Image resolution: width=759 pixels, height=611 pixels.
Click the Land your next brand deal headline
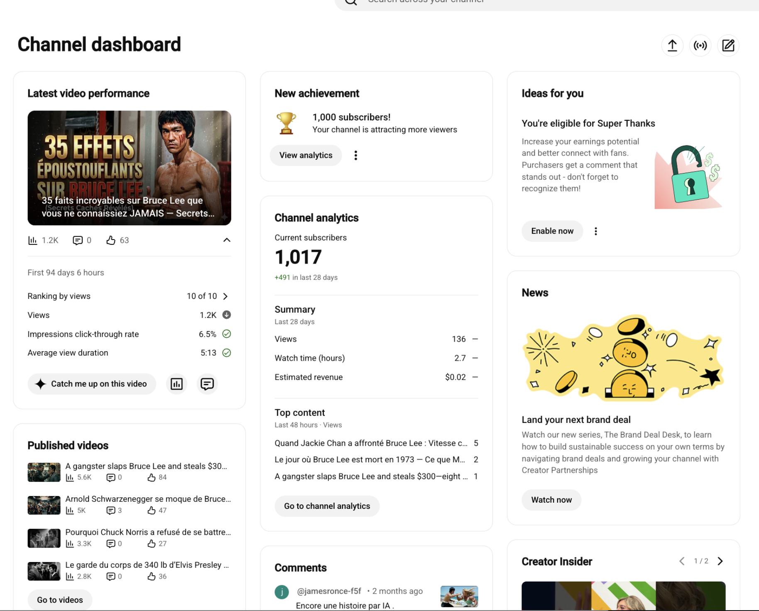[x=576, y=420]
